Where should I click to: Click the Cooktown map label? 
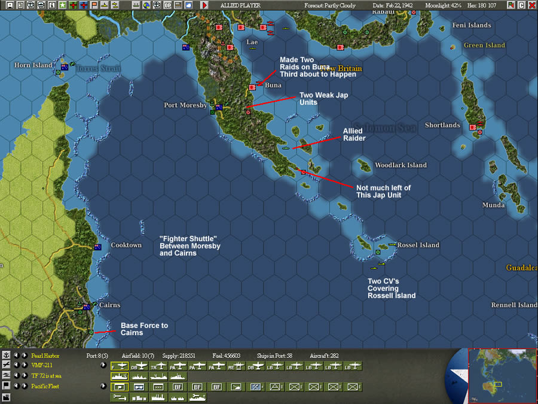[126, 245]
